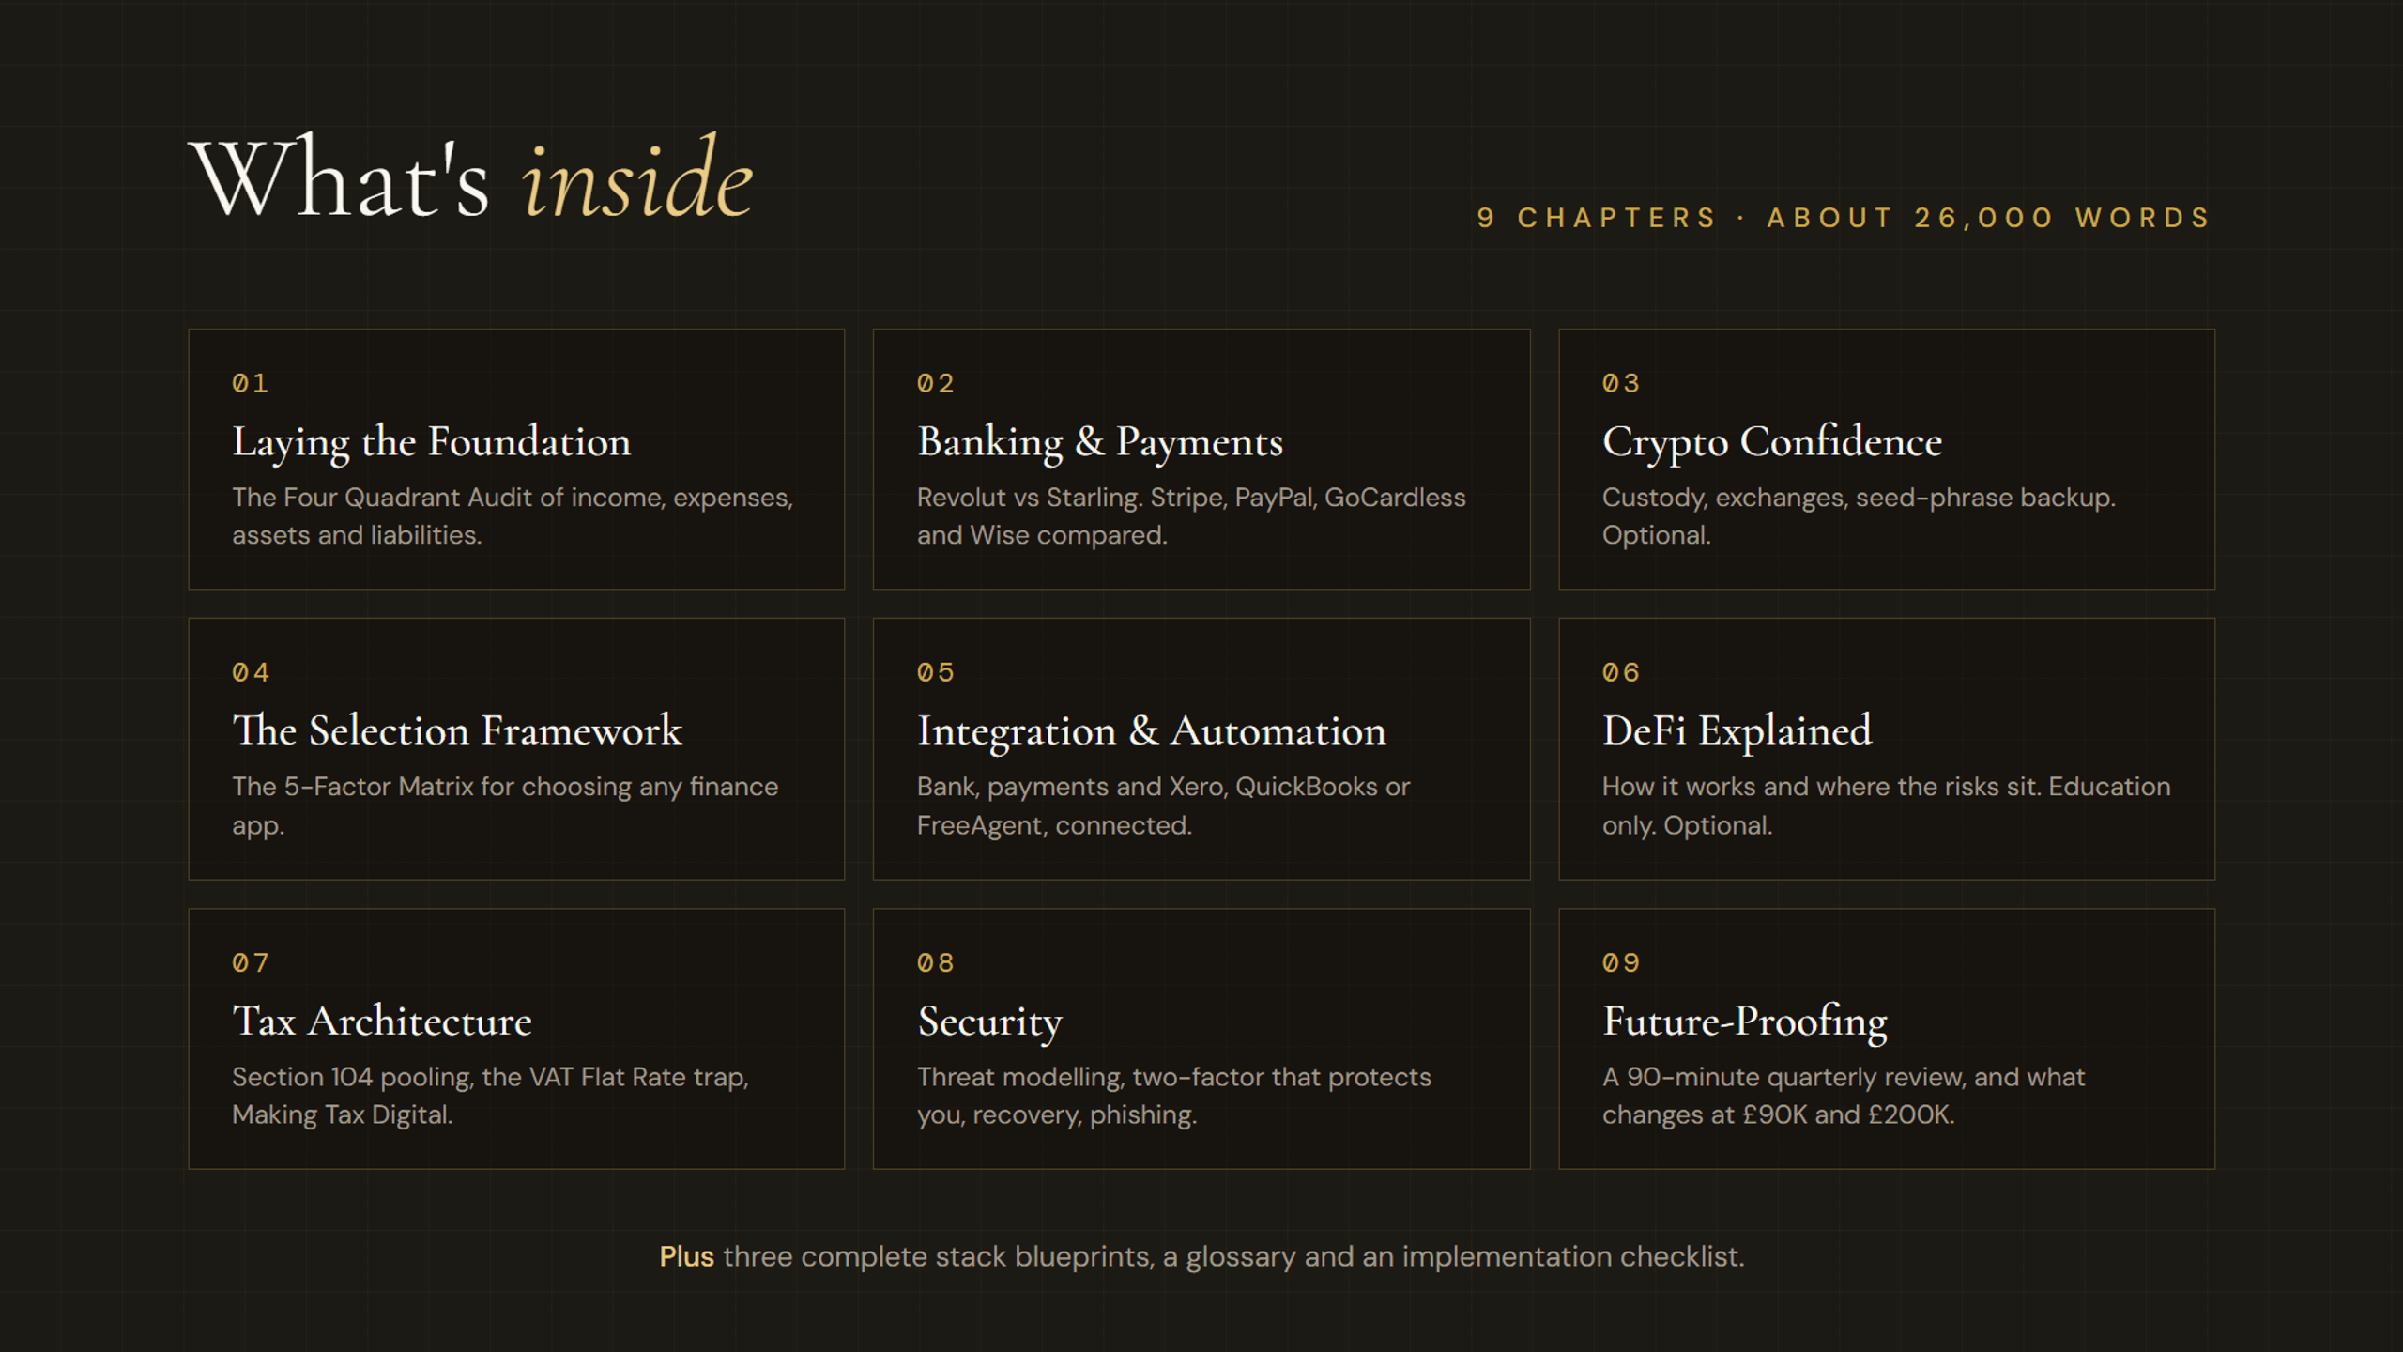Click the 90-minute quarterly review description

pyautogui.click(x=1844, y=1095)
